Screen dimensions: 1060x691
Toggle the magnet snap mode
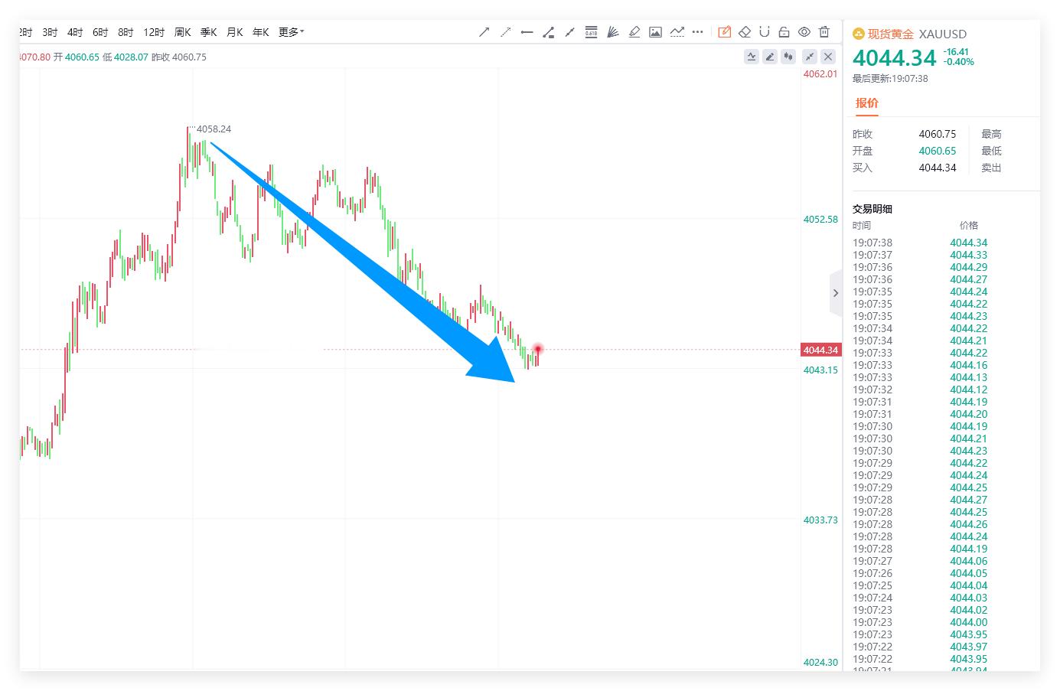point(764,32)
